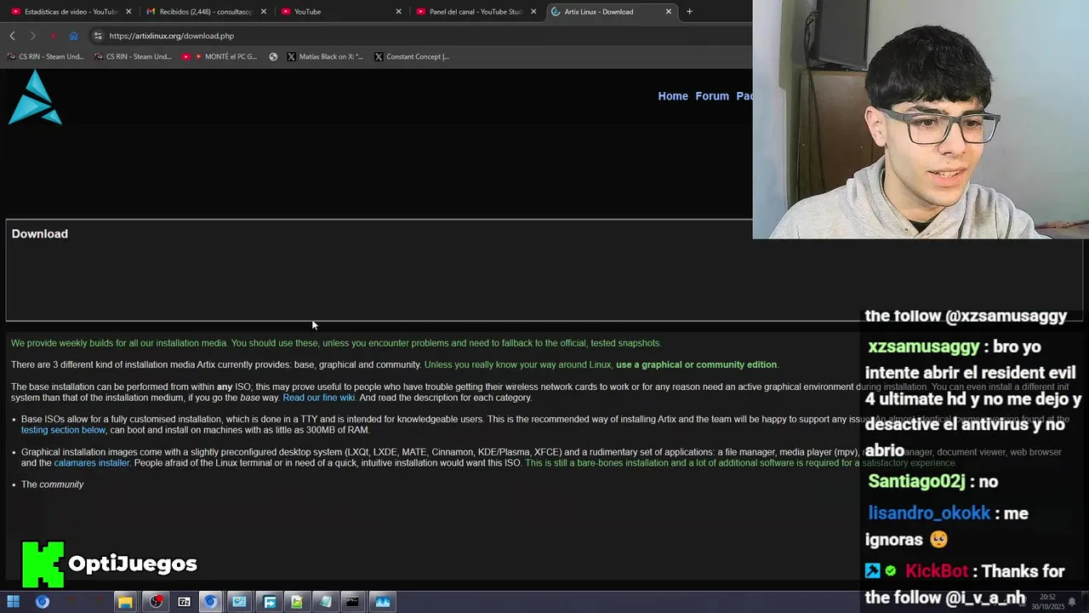The image size is (1089, 613).
Task: Open the Matías Black on X bookmark
Action: pos(325,57)
